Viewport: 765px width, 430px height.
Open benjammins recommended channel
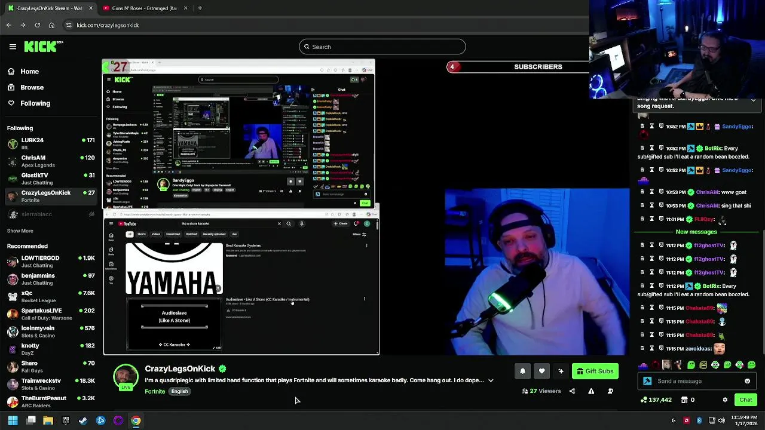click(x=51, y=279)
